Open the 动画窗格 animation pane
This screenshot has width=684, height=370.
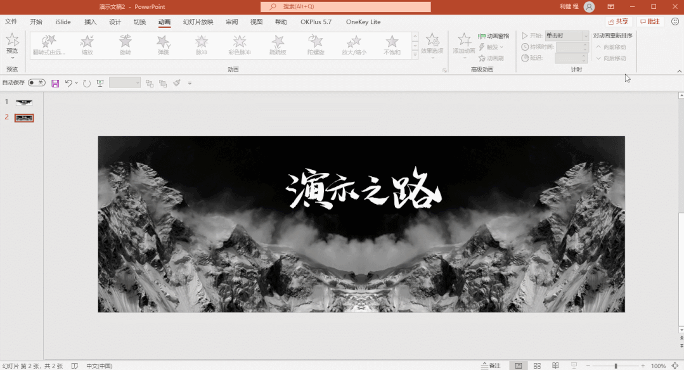pos(493,35)
